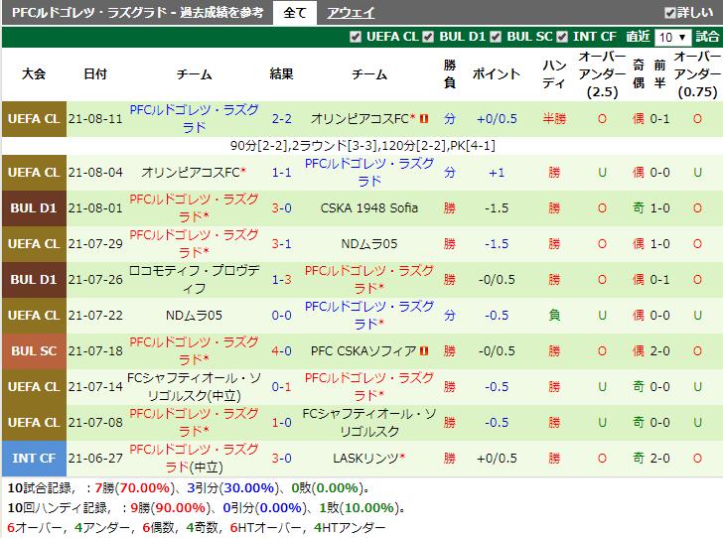Click handicap +1 in 21-08-04 row
723x538 pixels.
tap(497, 173)
